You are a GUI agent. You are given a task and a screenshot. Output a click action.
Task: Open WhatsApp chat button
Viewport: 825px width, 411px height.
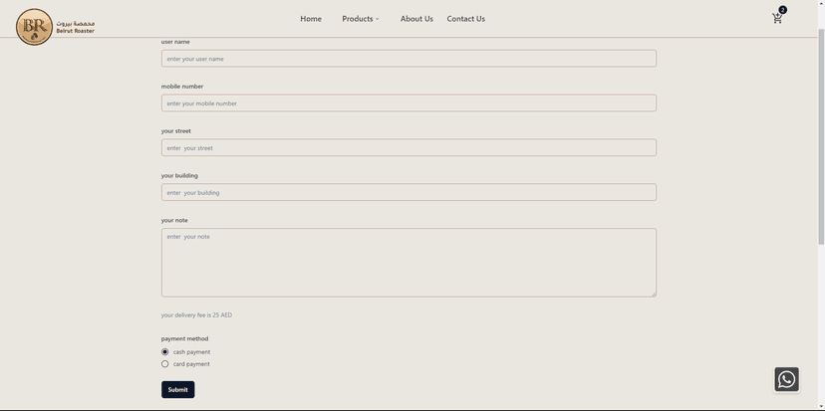pos(786,379)
